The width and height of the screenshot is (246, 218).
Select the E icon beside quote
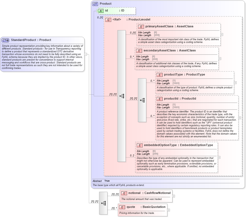pyautogui.click(x=122, y=207)
